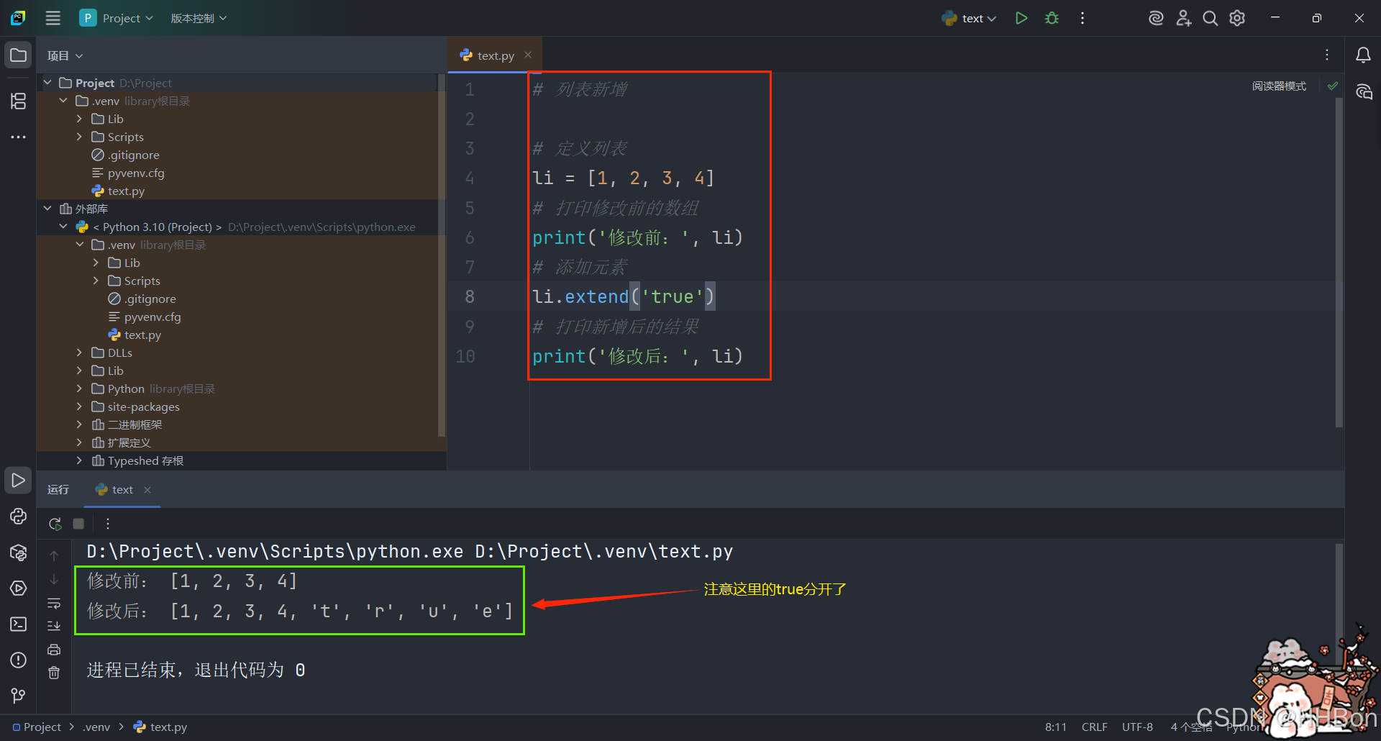Open the Structure tool window icon
The width and height of the screenshot is (1381, 741).
[19, 101]
